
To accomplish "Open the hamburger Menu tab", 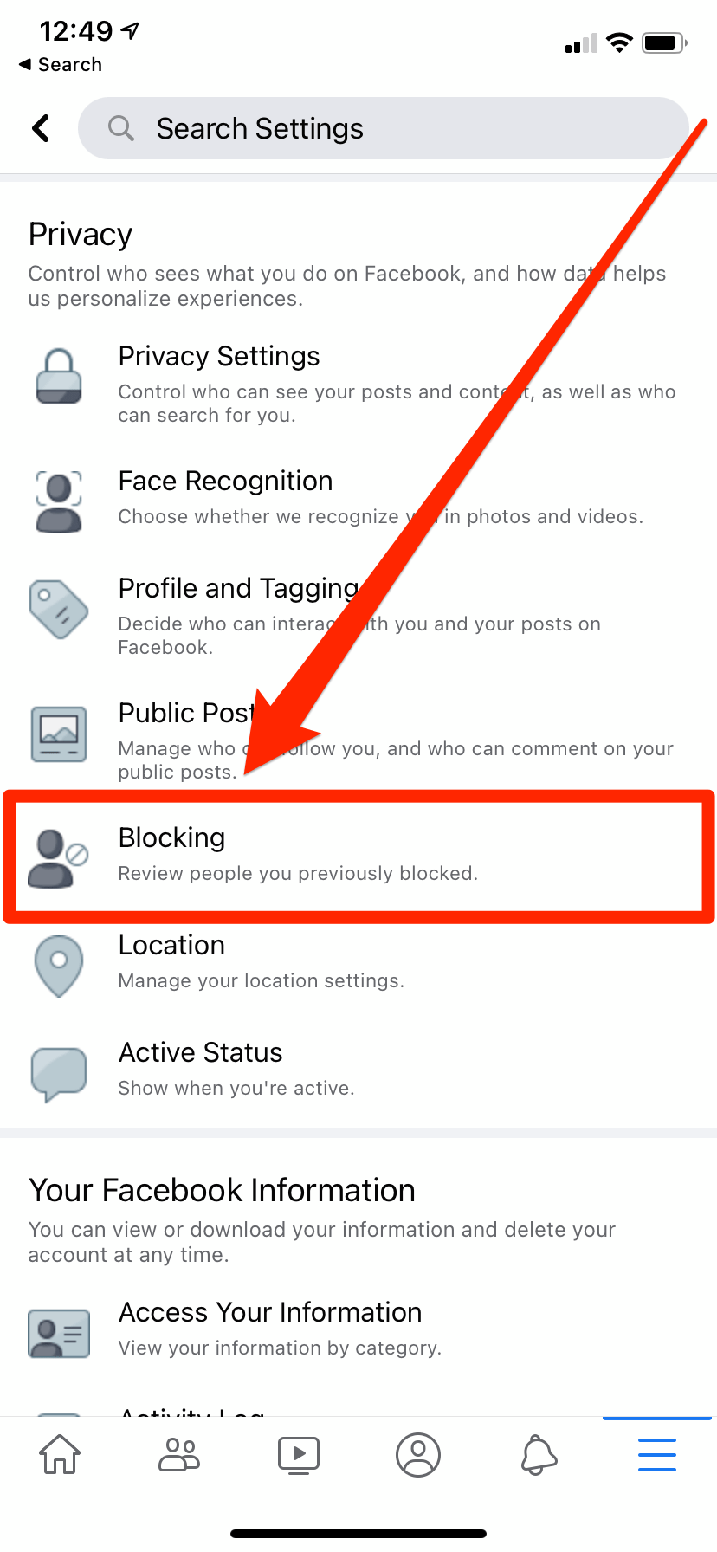I will (657, 1455).
